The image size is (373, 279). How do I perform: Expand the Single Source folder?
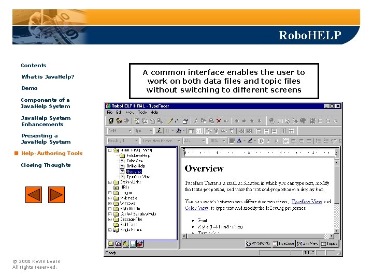pyautogui.click(x=110, y=230)
